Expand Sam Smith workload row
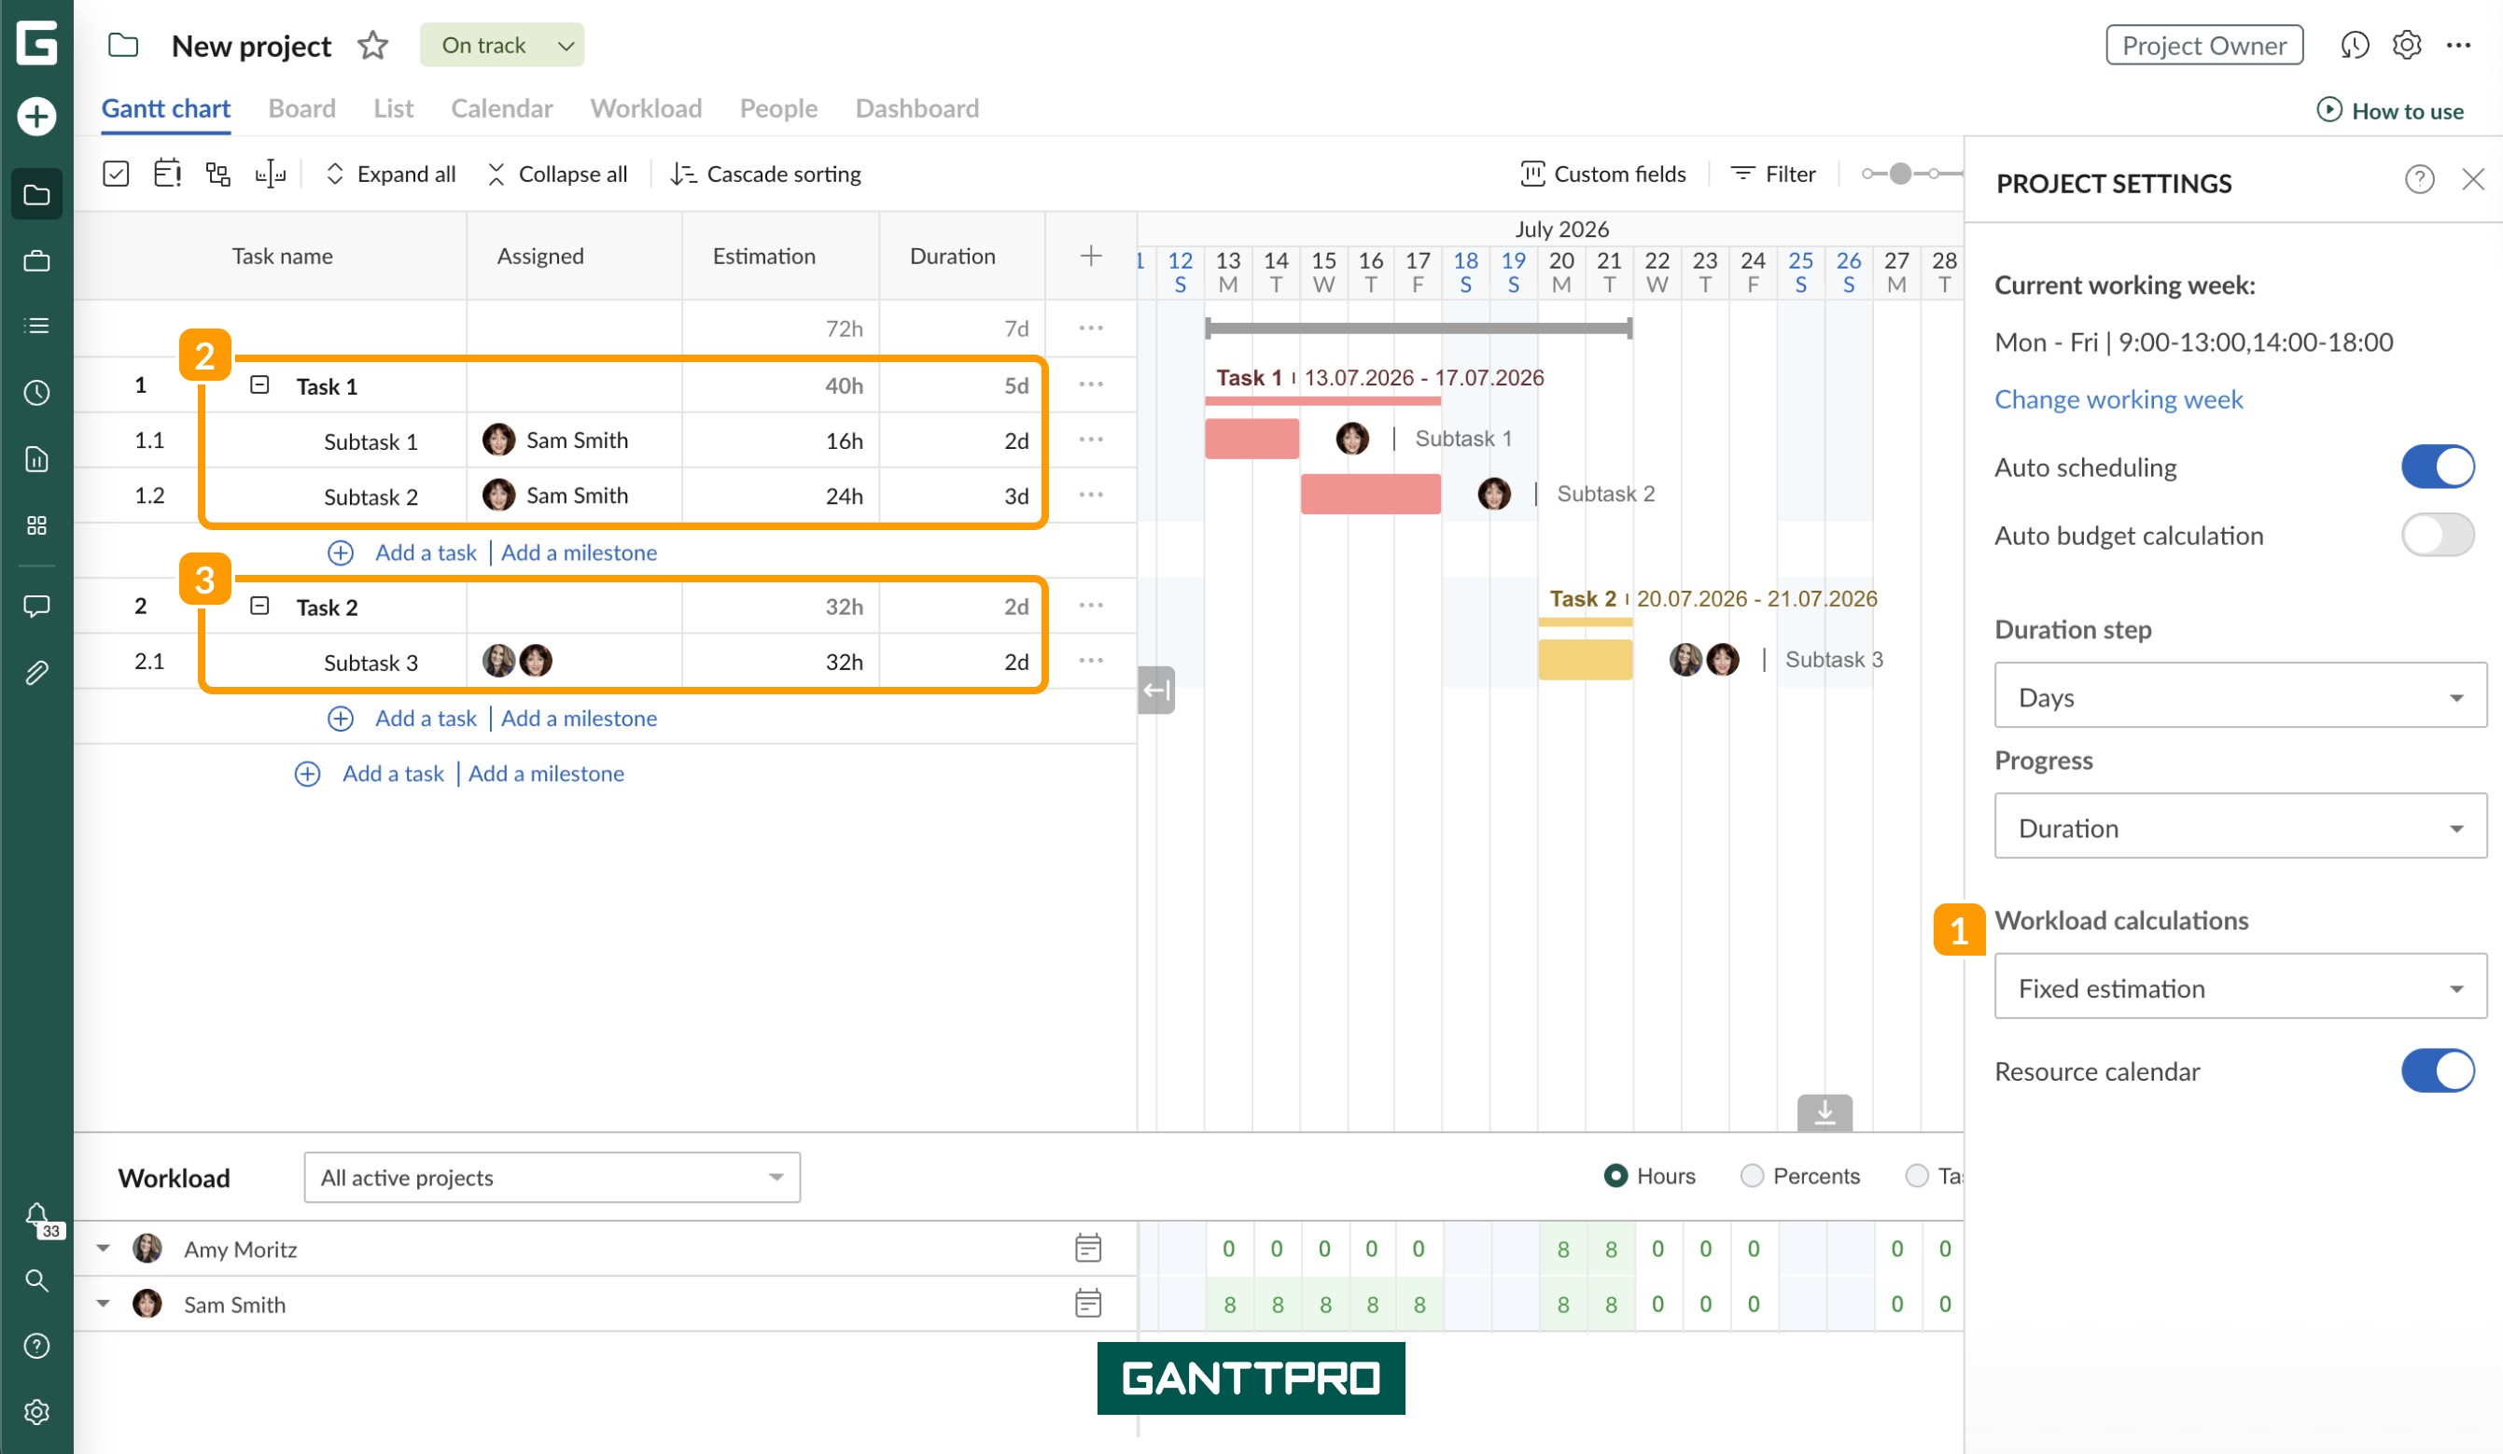The height and width of the screenshot is (1454, 2503). (x=104, y=1303)
